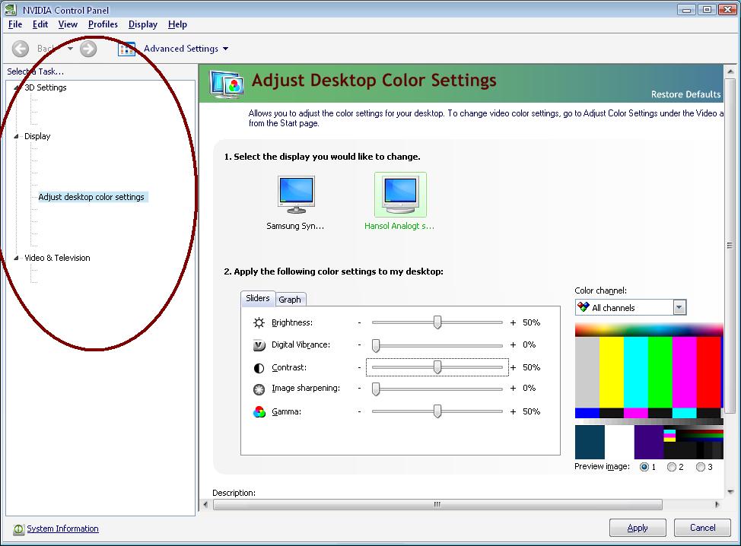Click the Contrast slider handle
This screenshot has height=546, width=741.
tap(437, 367)
